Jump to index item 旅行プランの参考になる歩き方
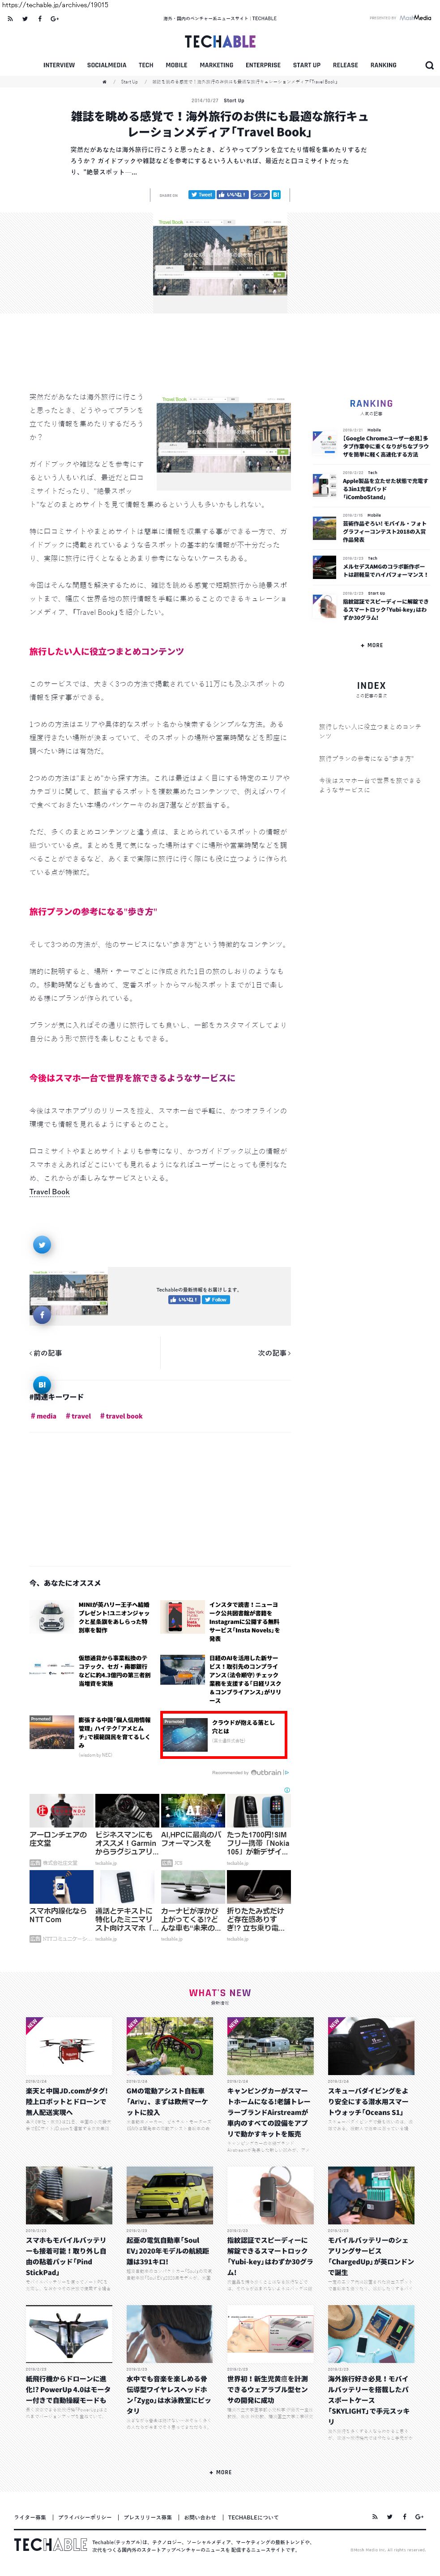This screenshot has height=2576, width=440. point(366,758)
